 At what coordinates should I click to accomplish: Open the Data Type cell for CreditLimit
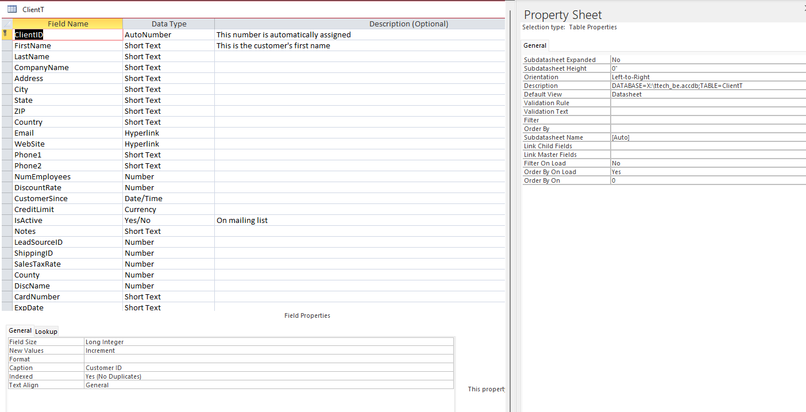168,209
